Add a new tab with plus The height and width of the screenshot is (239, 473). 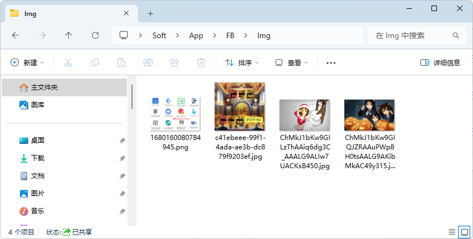coord(150,13)
